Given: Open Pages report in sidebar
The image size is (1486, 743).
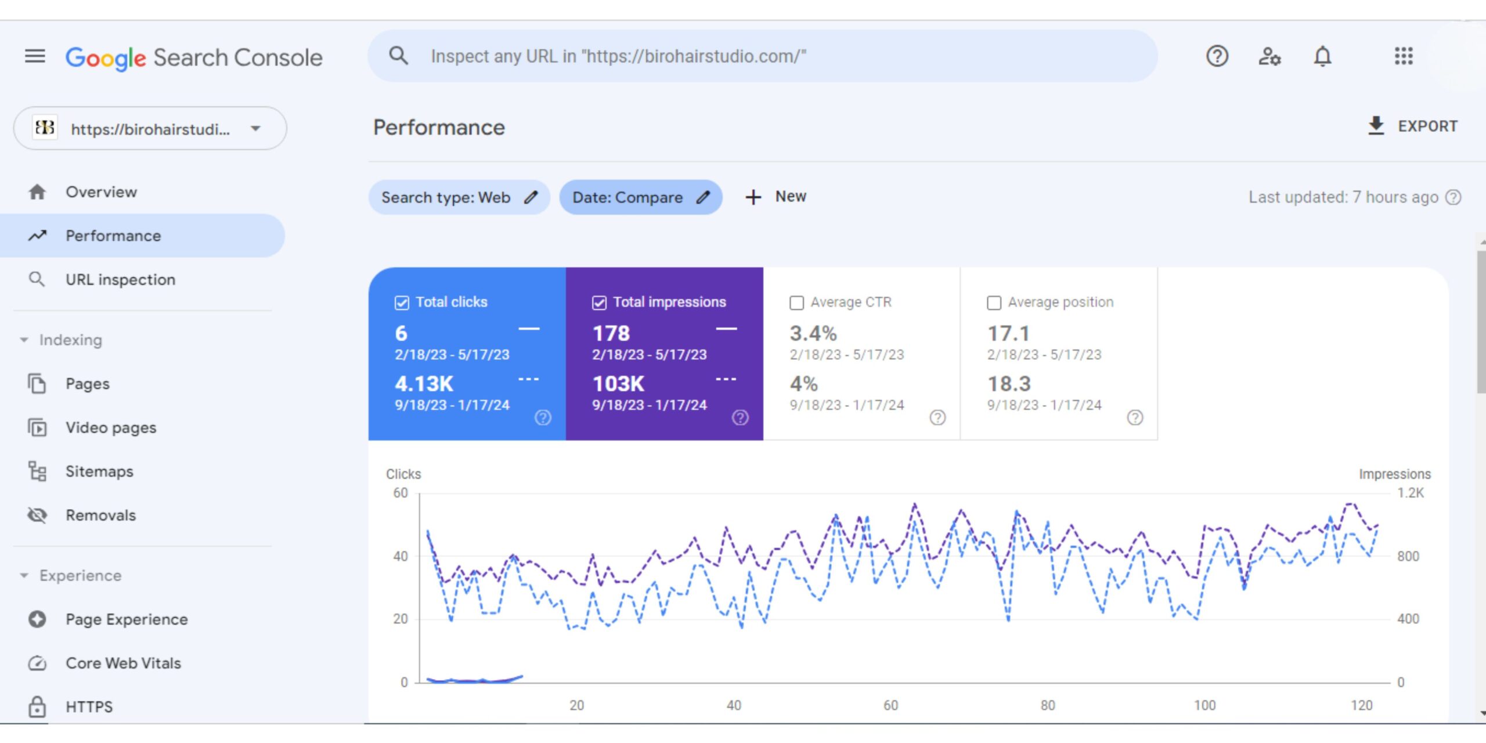Looking at the screenshot, I should (x=142, y=384).
